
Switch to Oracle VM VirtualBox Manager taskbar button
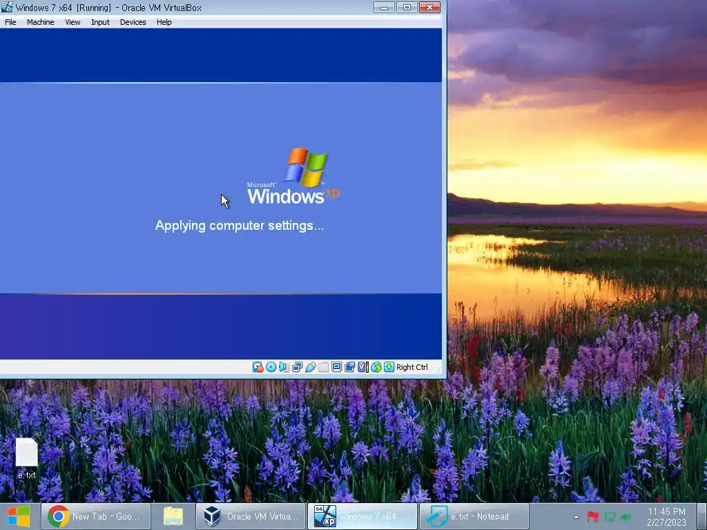coord(251,516)
